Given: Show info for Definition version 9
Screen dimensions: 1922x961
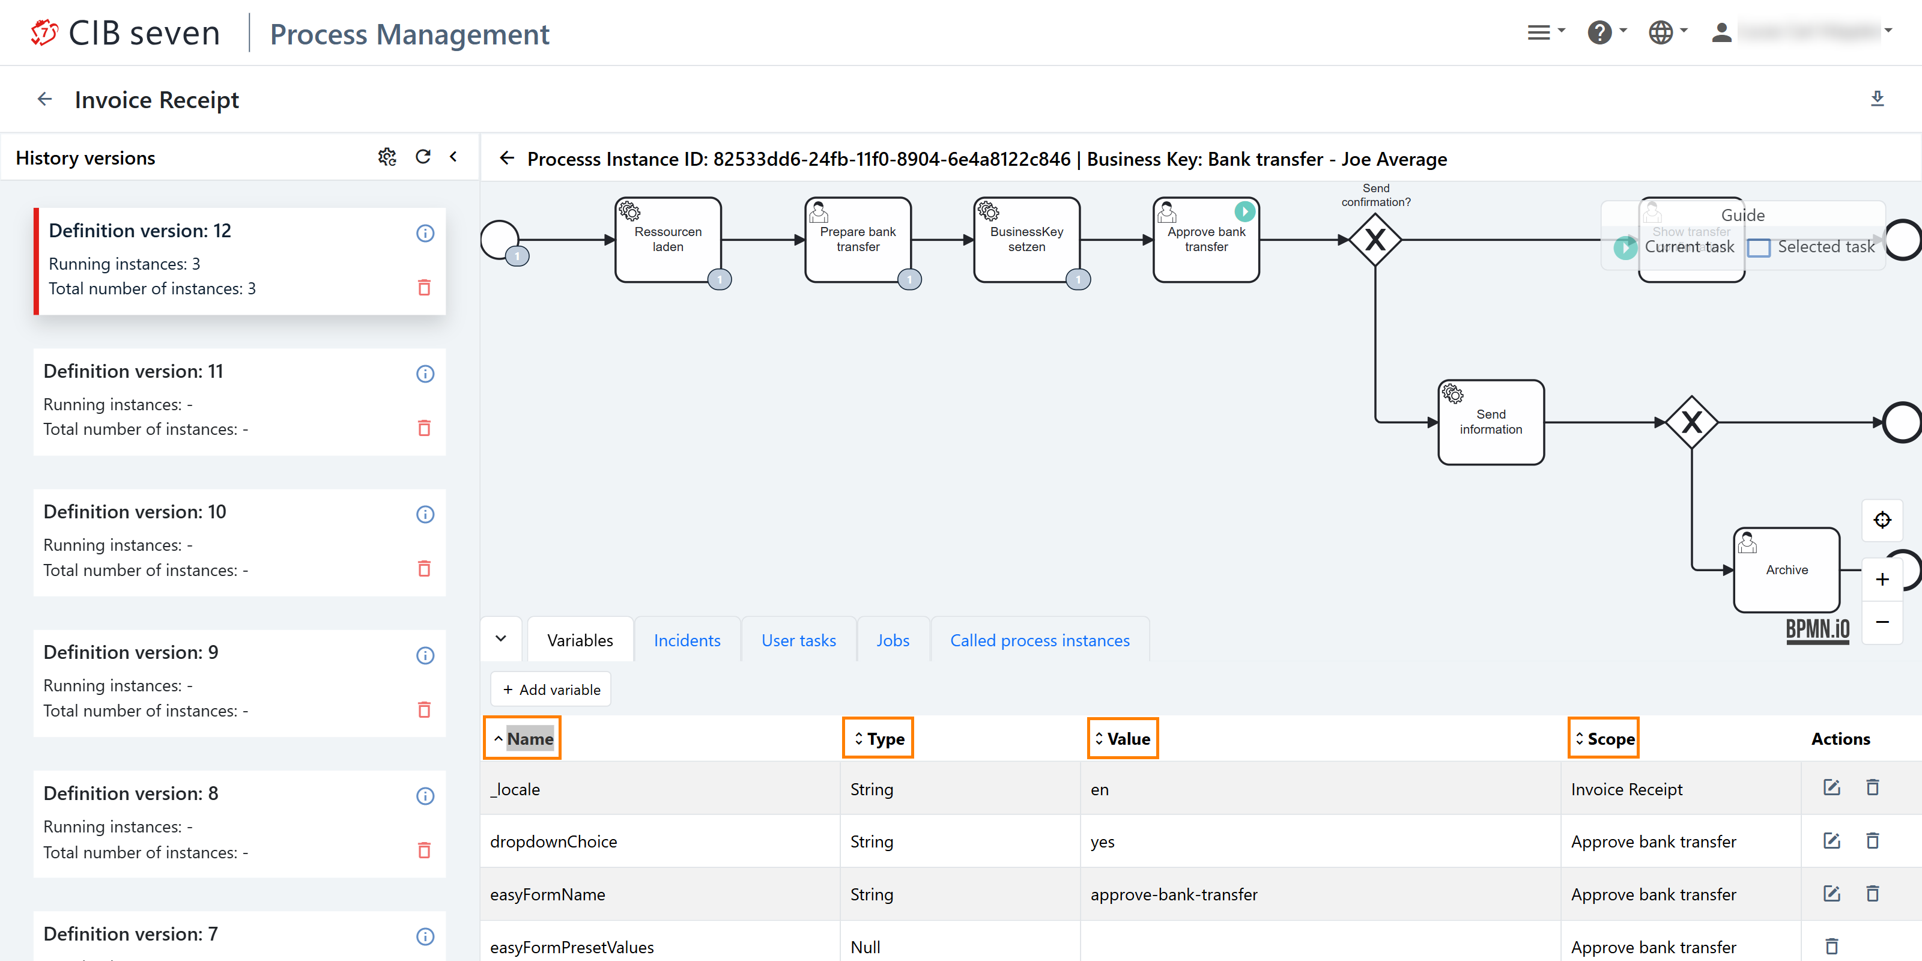Looking at the screenshot, I should tap(425, 655).
